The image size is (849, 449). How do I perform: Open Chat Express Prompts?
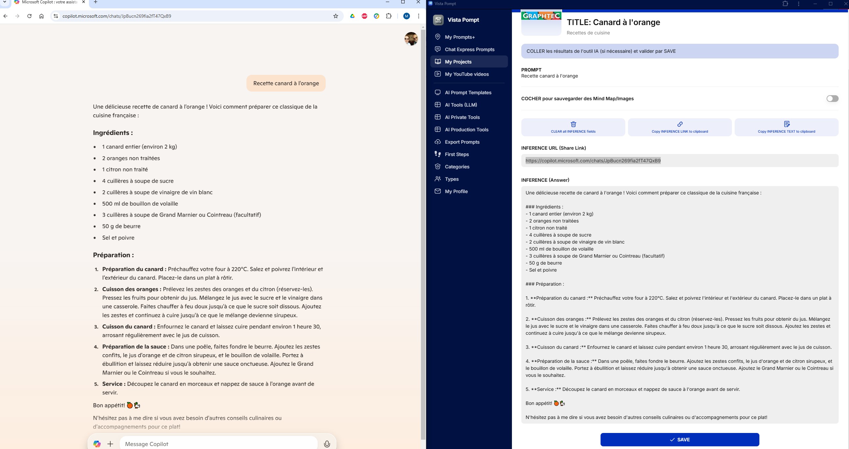(469, 49)
